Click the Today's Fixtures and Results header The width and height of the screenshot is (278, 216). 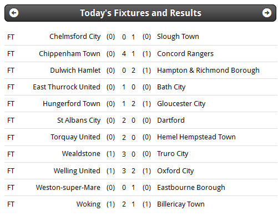click(x=140, y=13)
